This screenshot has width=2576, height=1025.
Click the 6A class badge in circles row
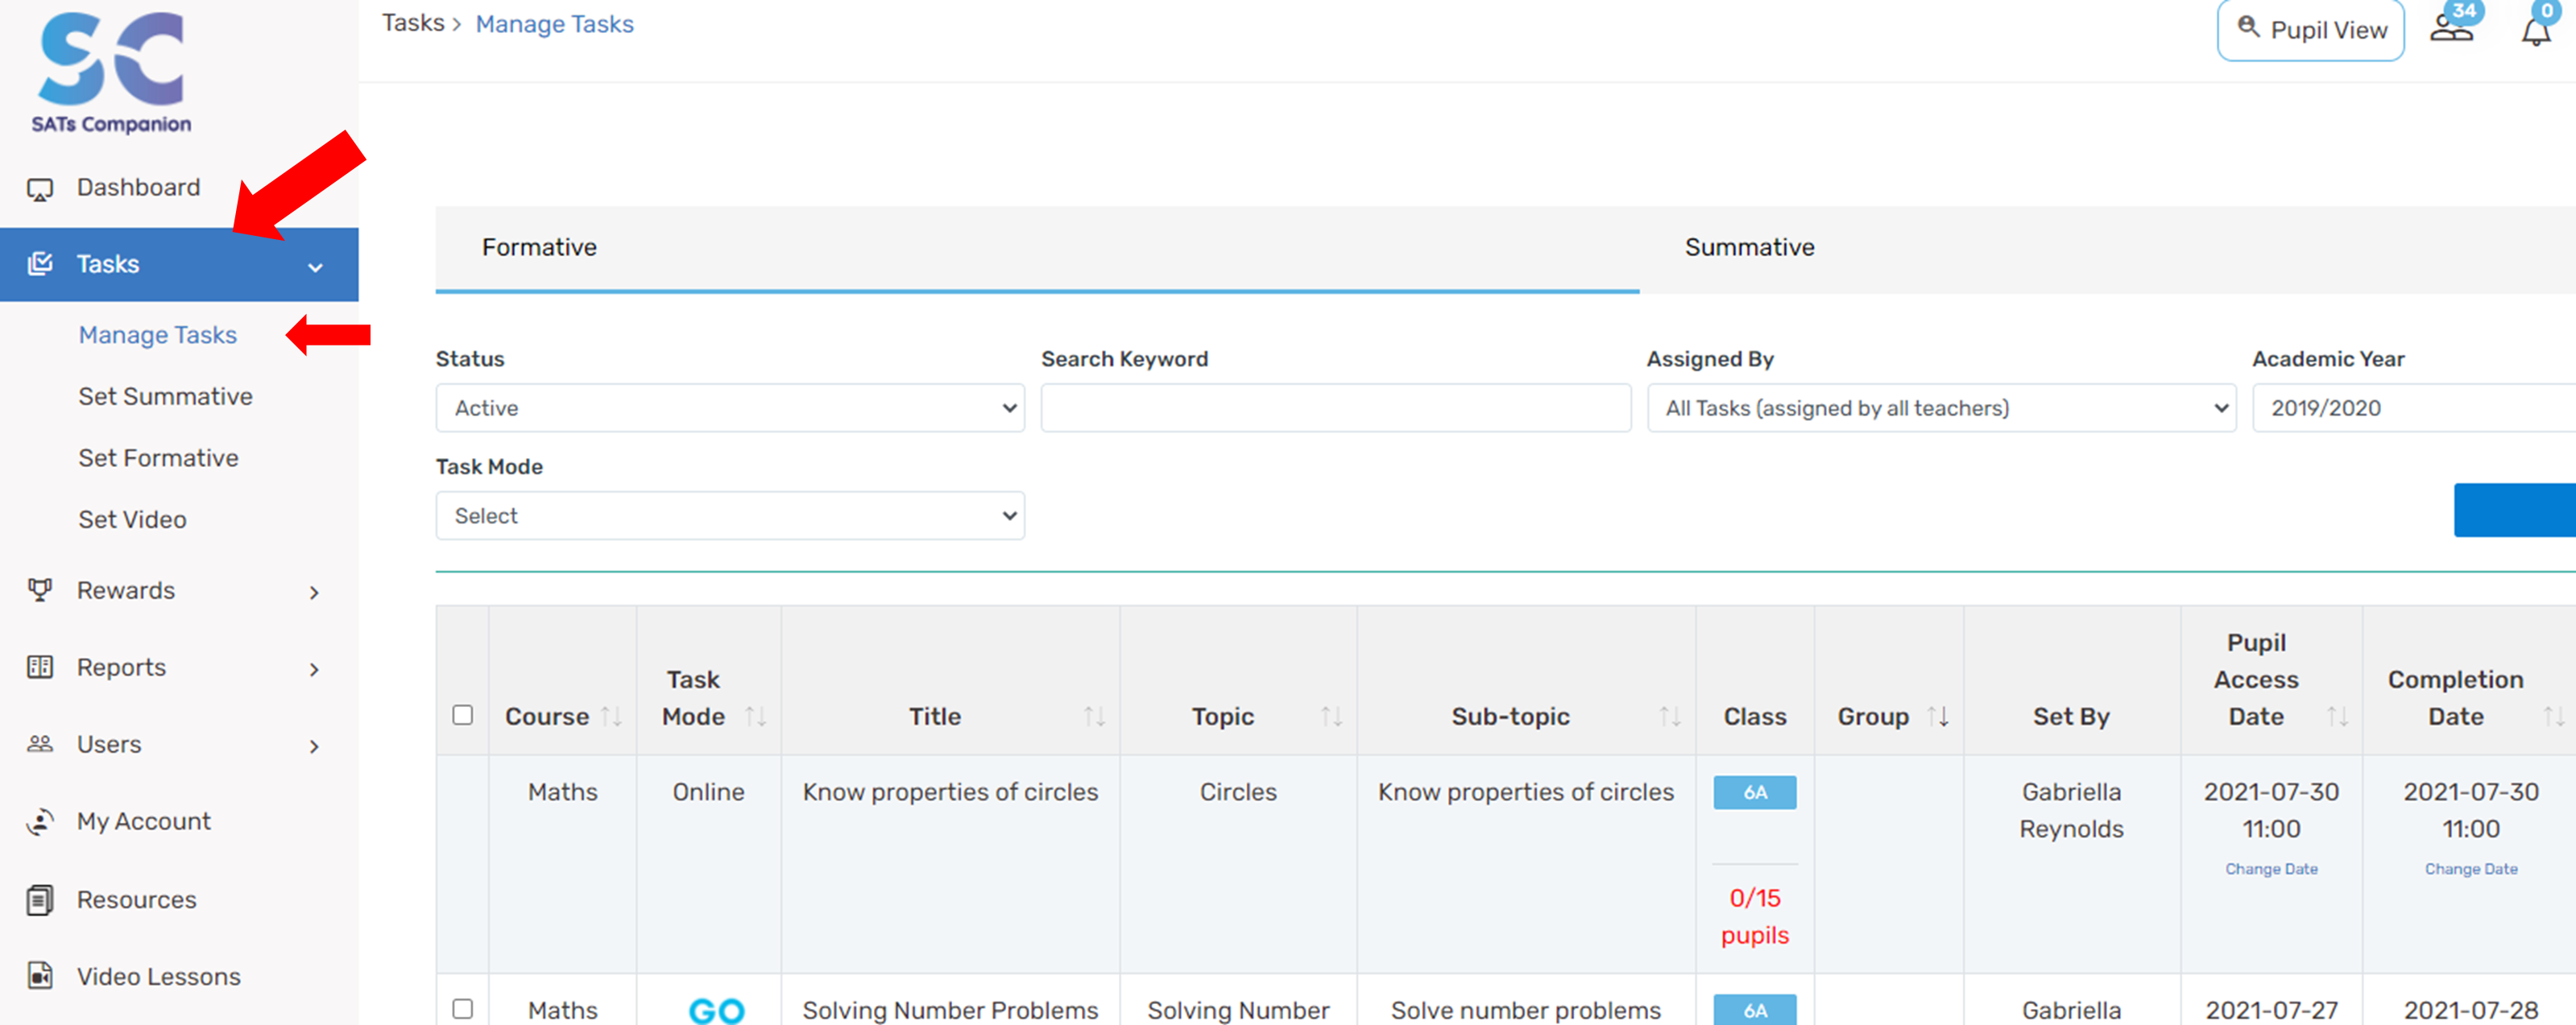(1754, 793)
